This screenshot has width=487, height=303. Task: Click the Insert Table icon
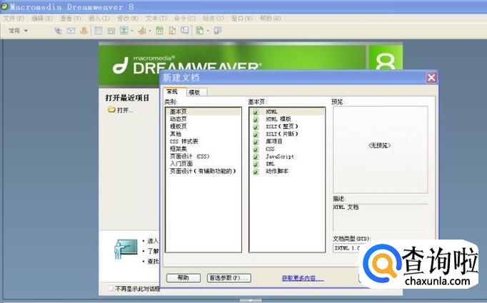(x=99, y=31)
